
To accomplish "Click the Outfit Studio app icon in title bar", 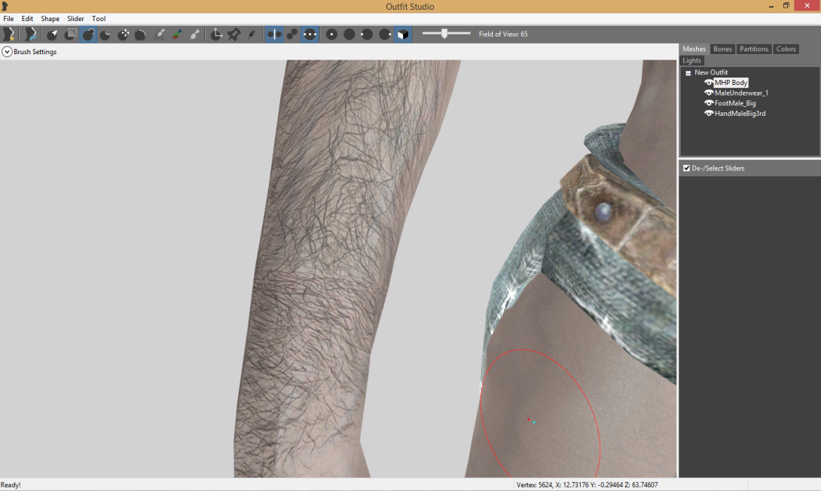I will tap(5, 6).
